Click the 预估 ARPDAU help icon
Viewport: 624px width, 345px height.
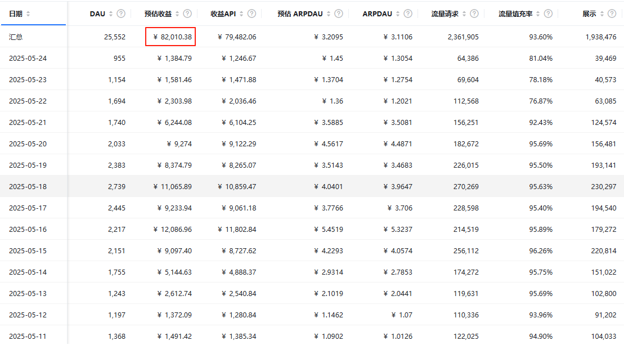pos(338,14)
